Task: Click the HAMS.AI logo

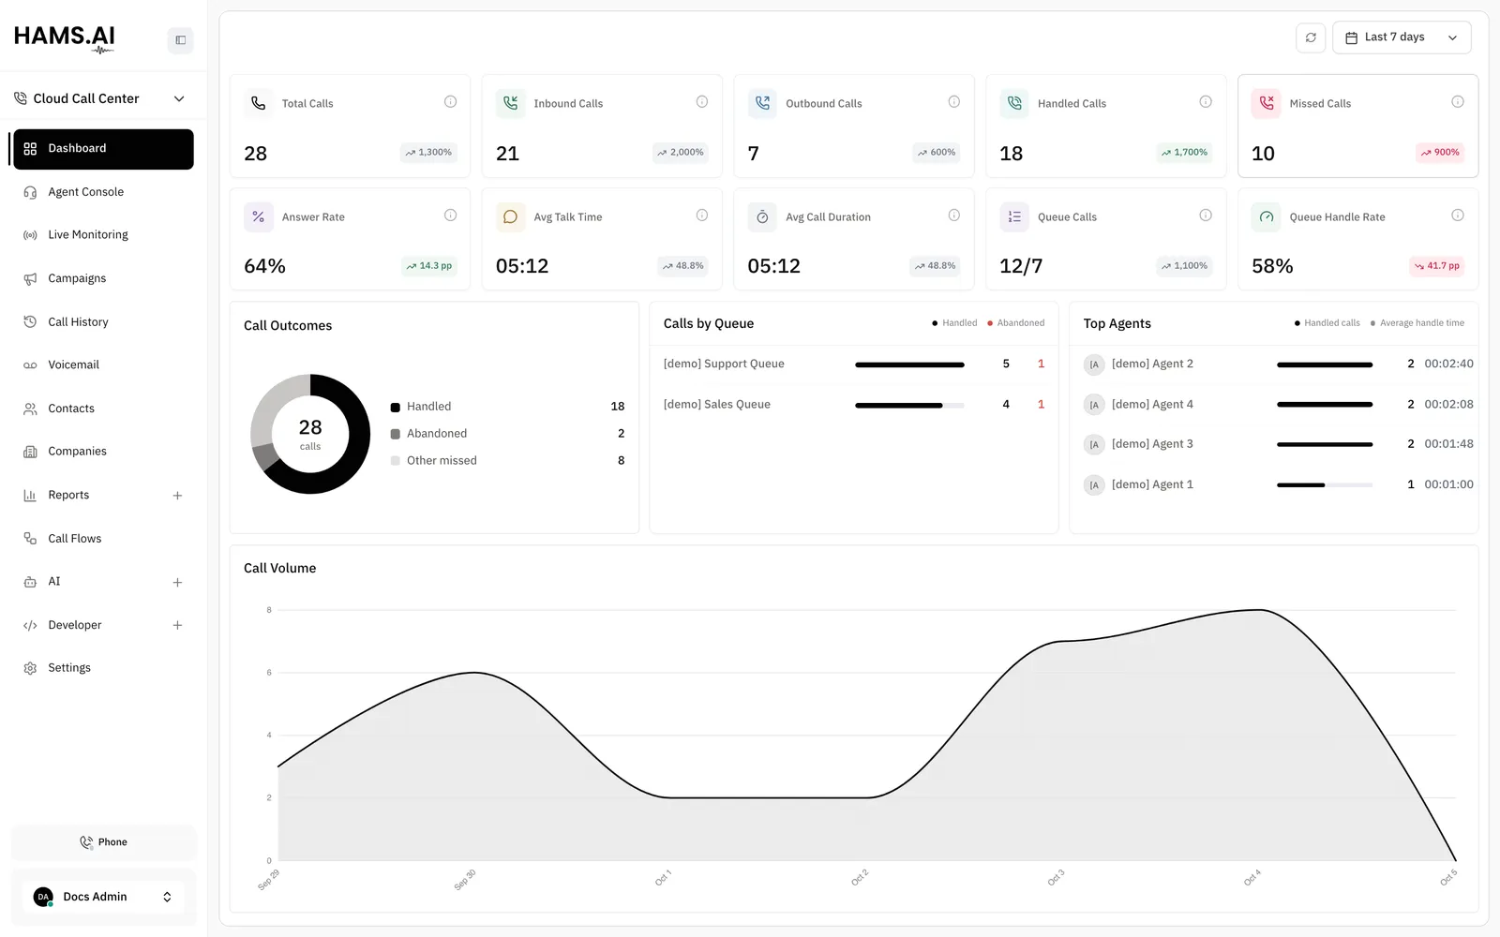Action: coord(65,37)
